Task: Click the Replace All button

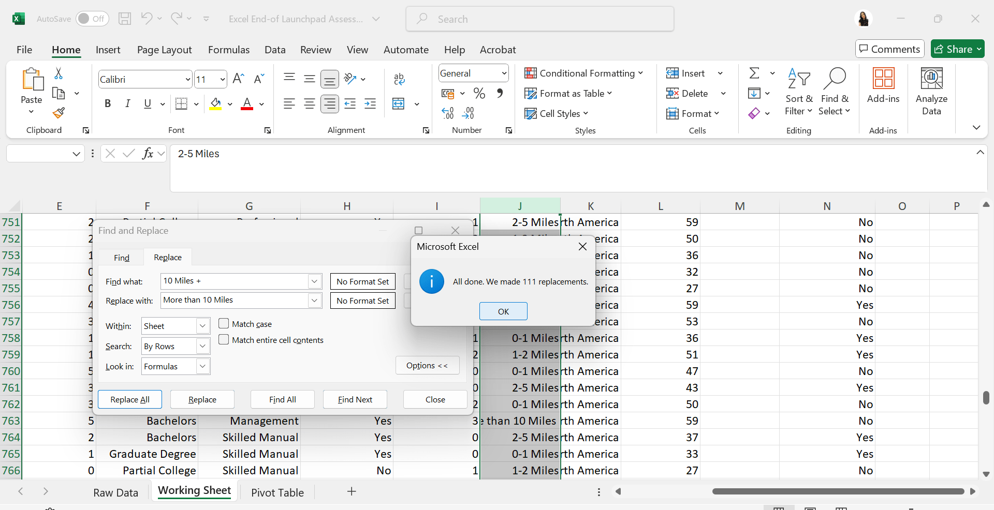Action: [x=130, y=399]
